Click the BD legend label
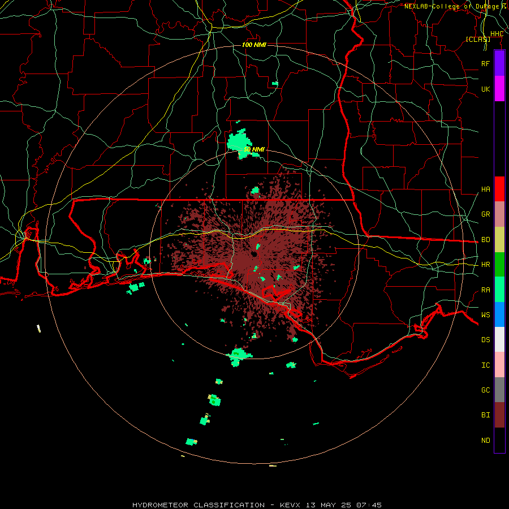509x509 pixels. [486, 240]
